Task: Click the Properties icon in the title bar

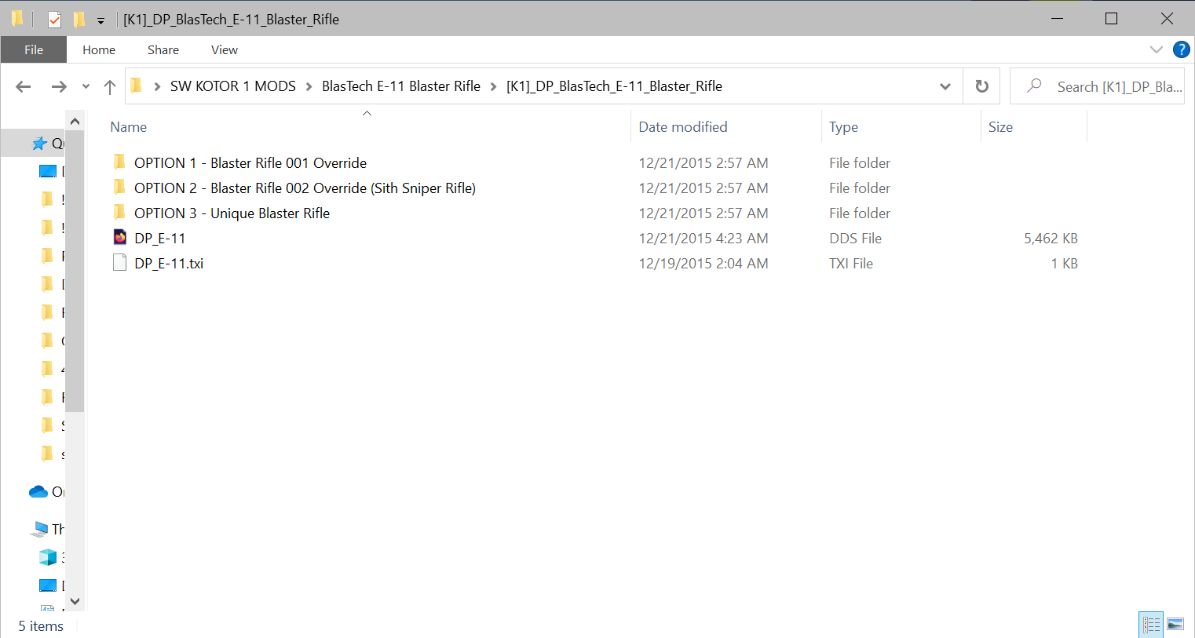Action: [54, 20]
